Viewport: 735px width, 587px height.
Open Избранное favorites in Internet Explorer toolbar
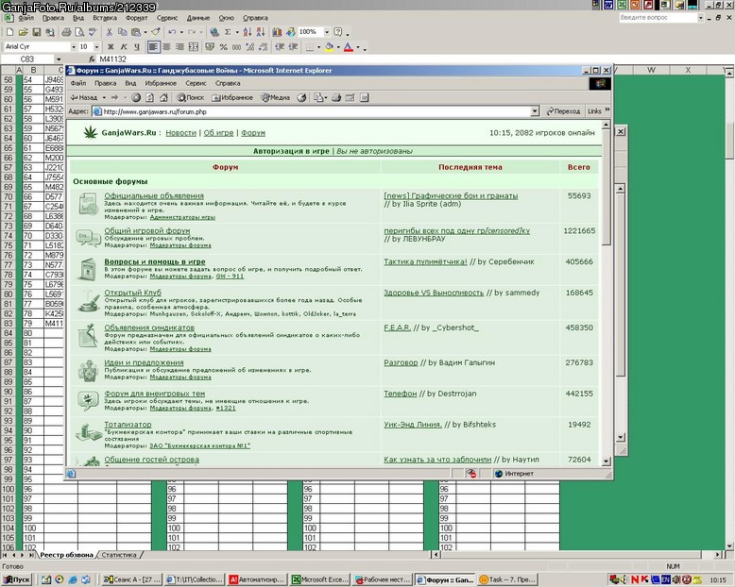point(232,97)
